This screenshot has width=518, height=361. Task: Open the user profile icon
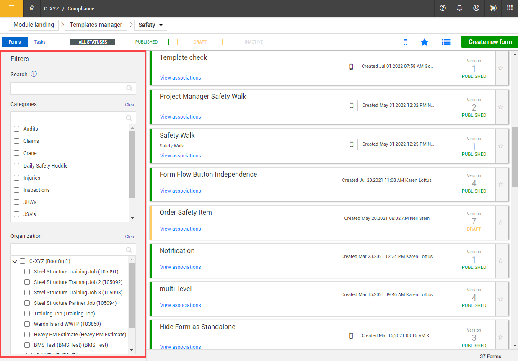pos(476,8)
